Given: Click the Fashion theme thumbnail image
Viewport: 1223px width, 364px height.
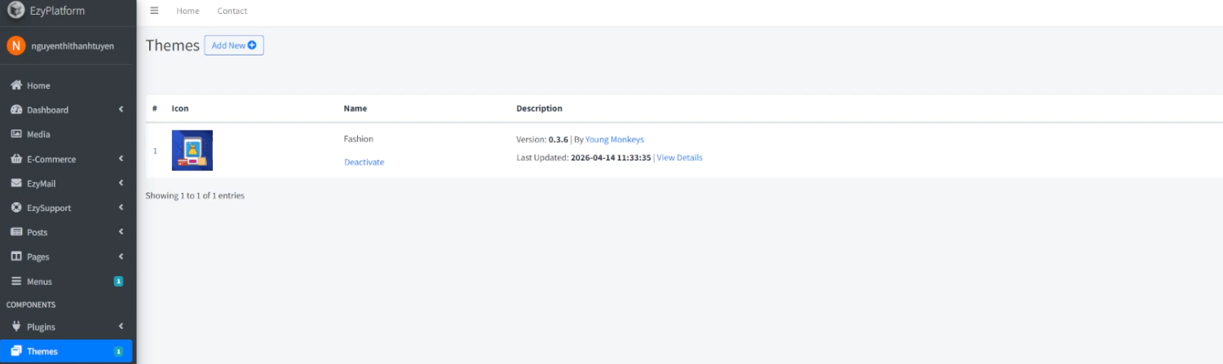Looking at the screenshot, I should [x=192, y=151].
